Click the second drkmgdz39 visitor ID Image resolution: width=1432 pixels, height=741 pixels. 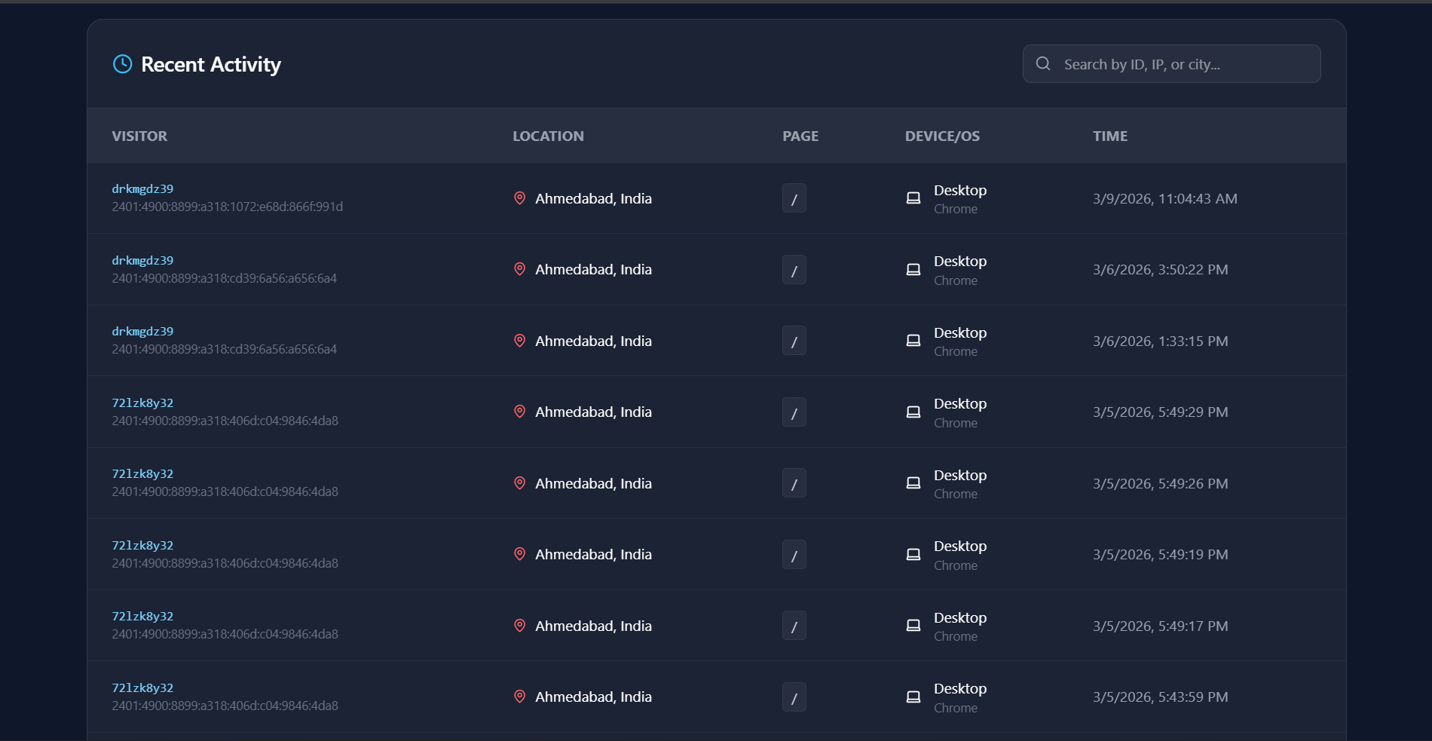[142, 260]
